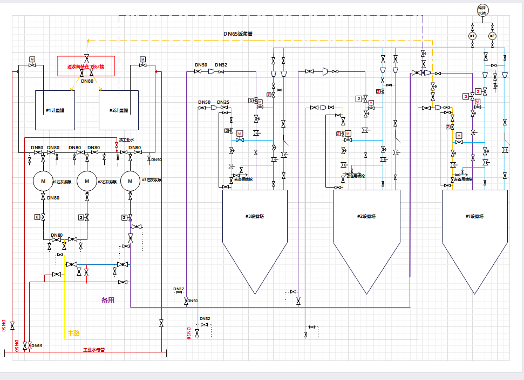Select the valve directly above the #1 circle

(472, 28)
